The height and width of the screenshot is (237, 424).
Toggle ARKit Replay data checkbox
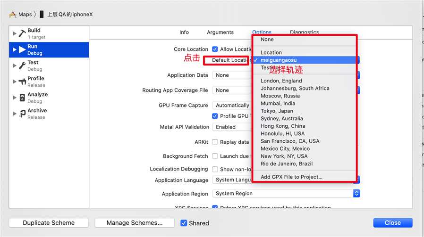(215, 142)
